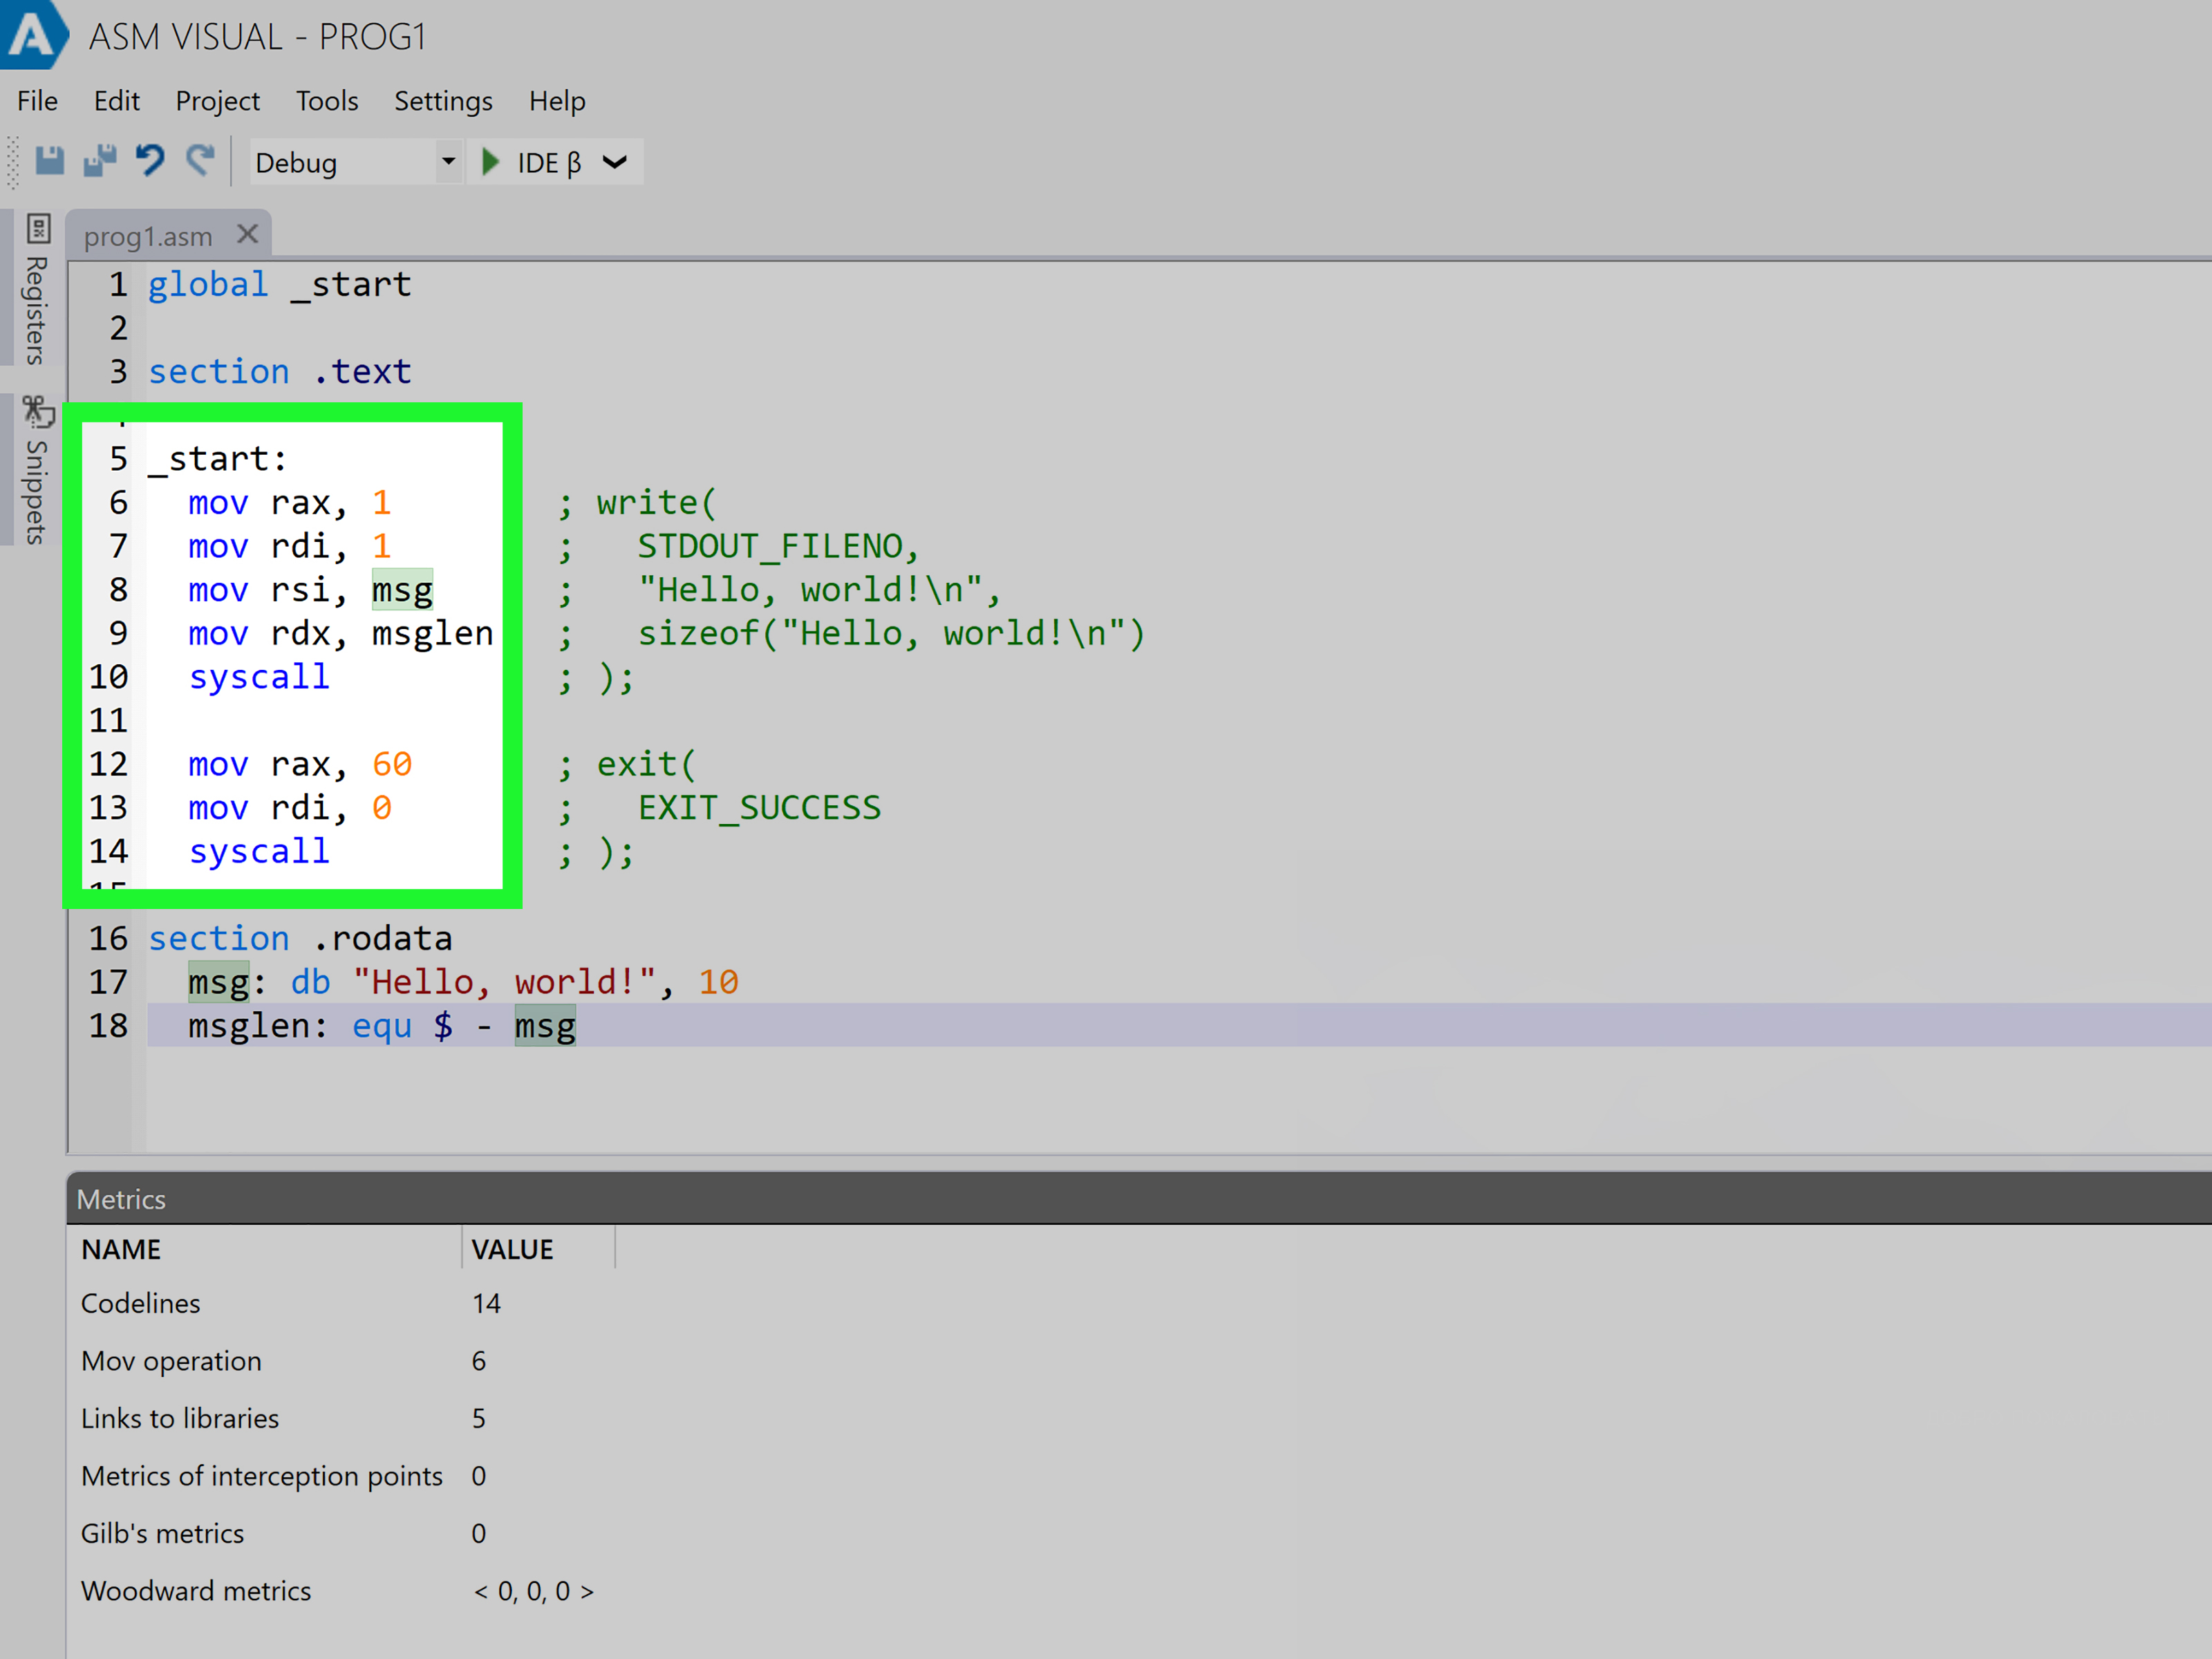Click the green Run play icon
The width and height of the screenshot is (2212, 1659).
490,162
